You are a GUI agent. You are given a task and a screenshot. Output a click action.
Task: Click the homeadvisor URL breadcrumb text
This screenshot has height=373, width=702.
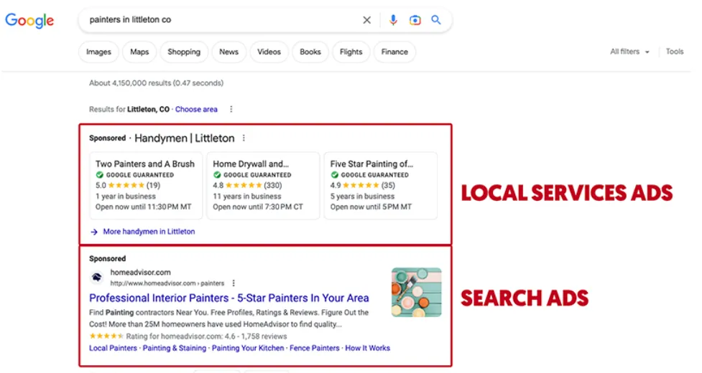[167, 283]
